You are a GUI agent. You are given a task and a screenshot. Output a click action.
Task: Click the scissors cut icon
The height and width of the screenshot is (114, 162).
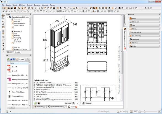point(42,8)
